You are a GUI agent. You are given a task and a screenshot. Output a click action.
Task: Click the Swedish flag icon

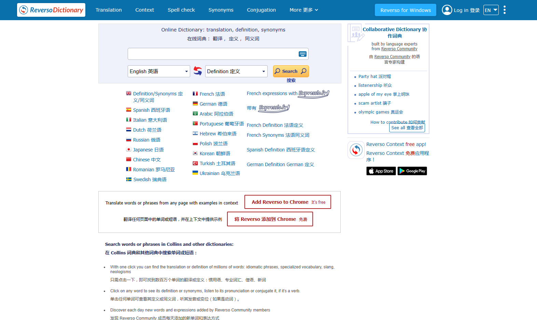click(x=129, y=179)
